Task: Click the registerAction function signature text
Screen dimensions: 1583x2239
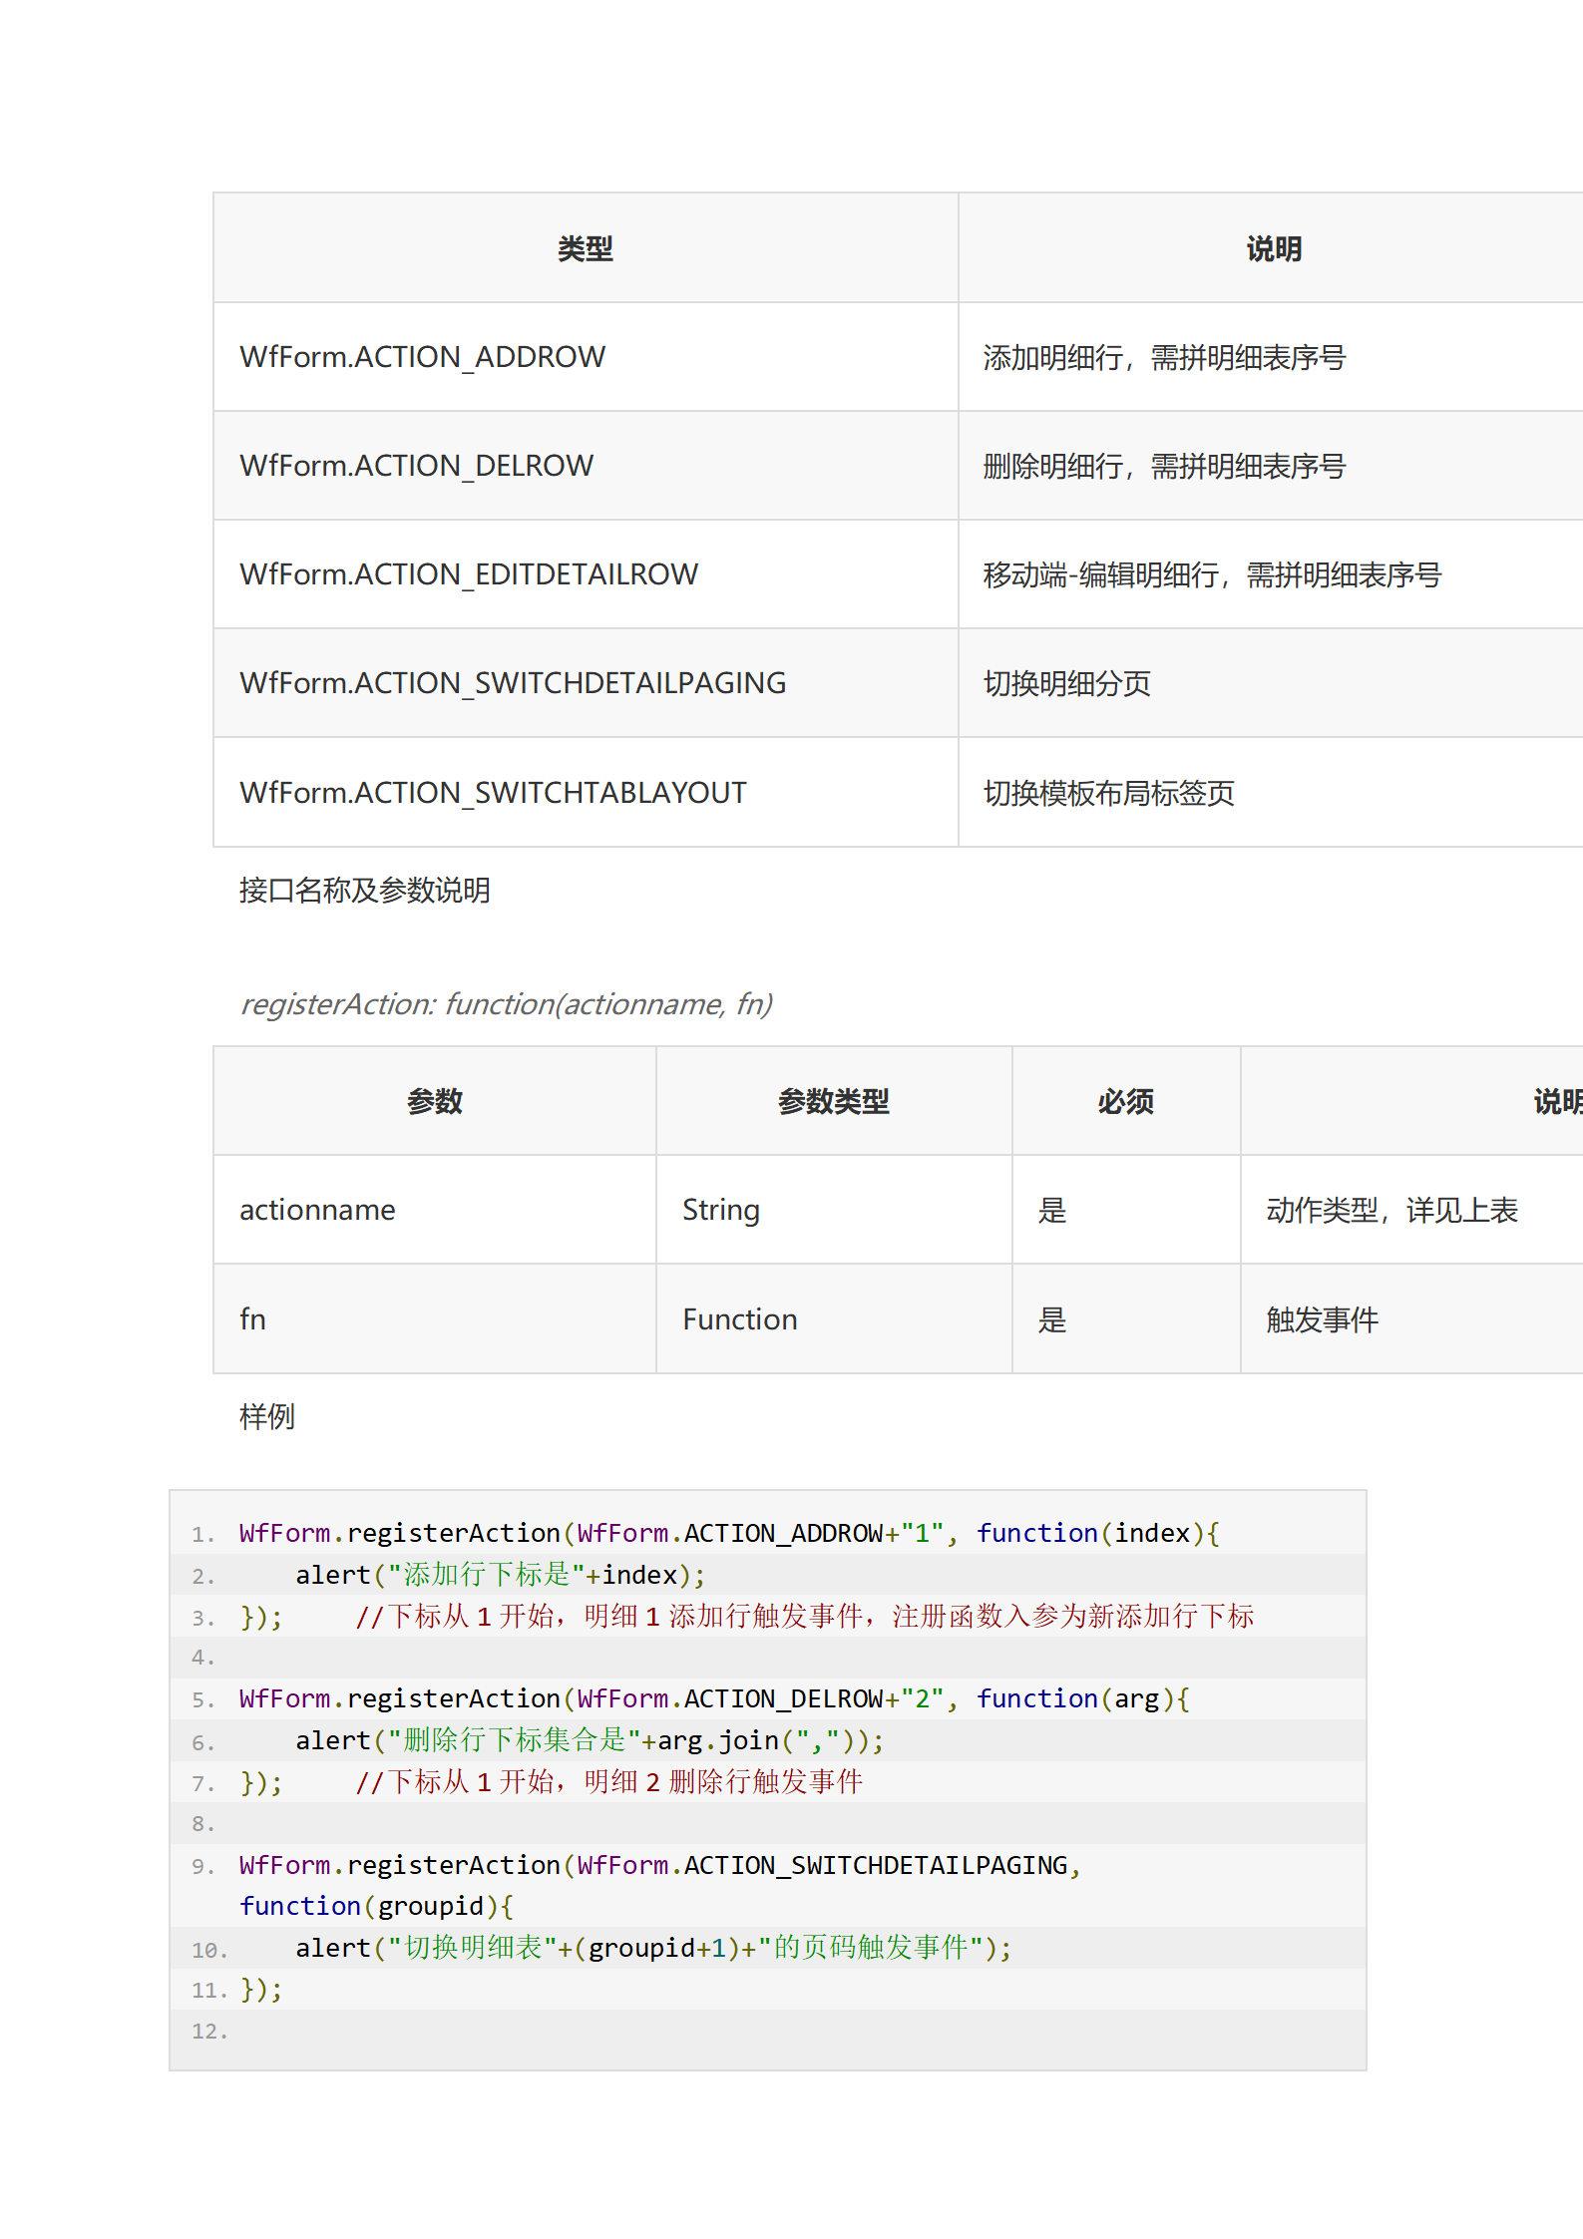Action: pos(506,1003)
